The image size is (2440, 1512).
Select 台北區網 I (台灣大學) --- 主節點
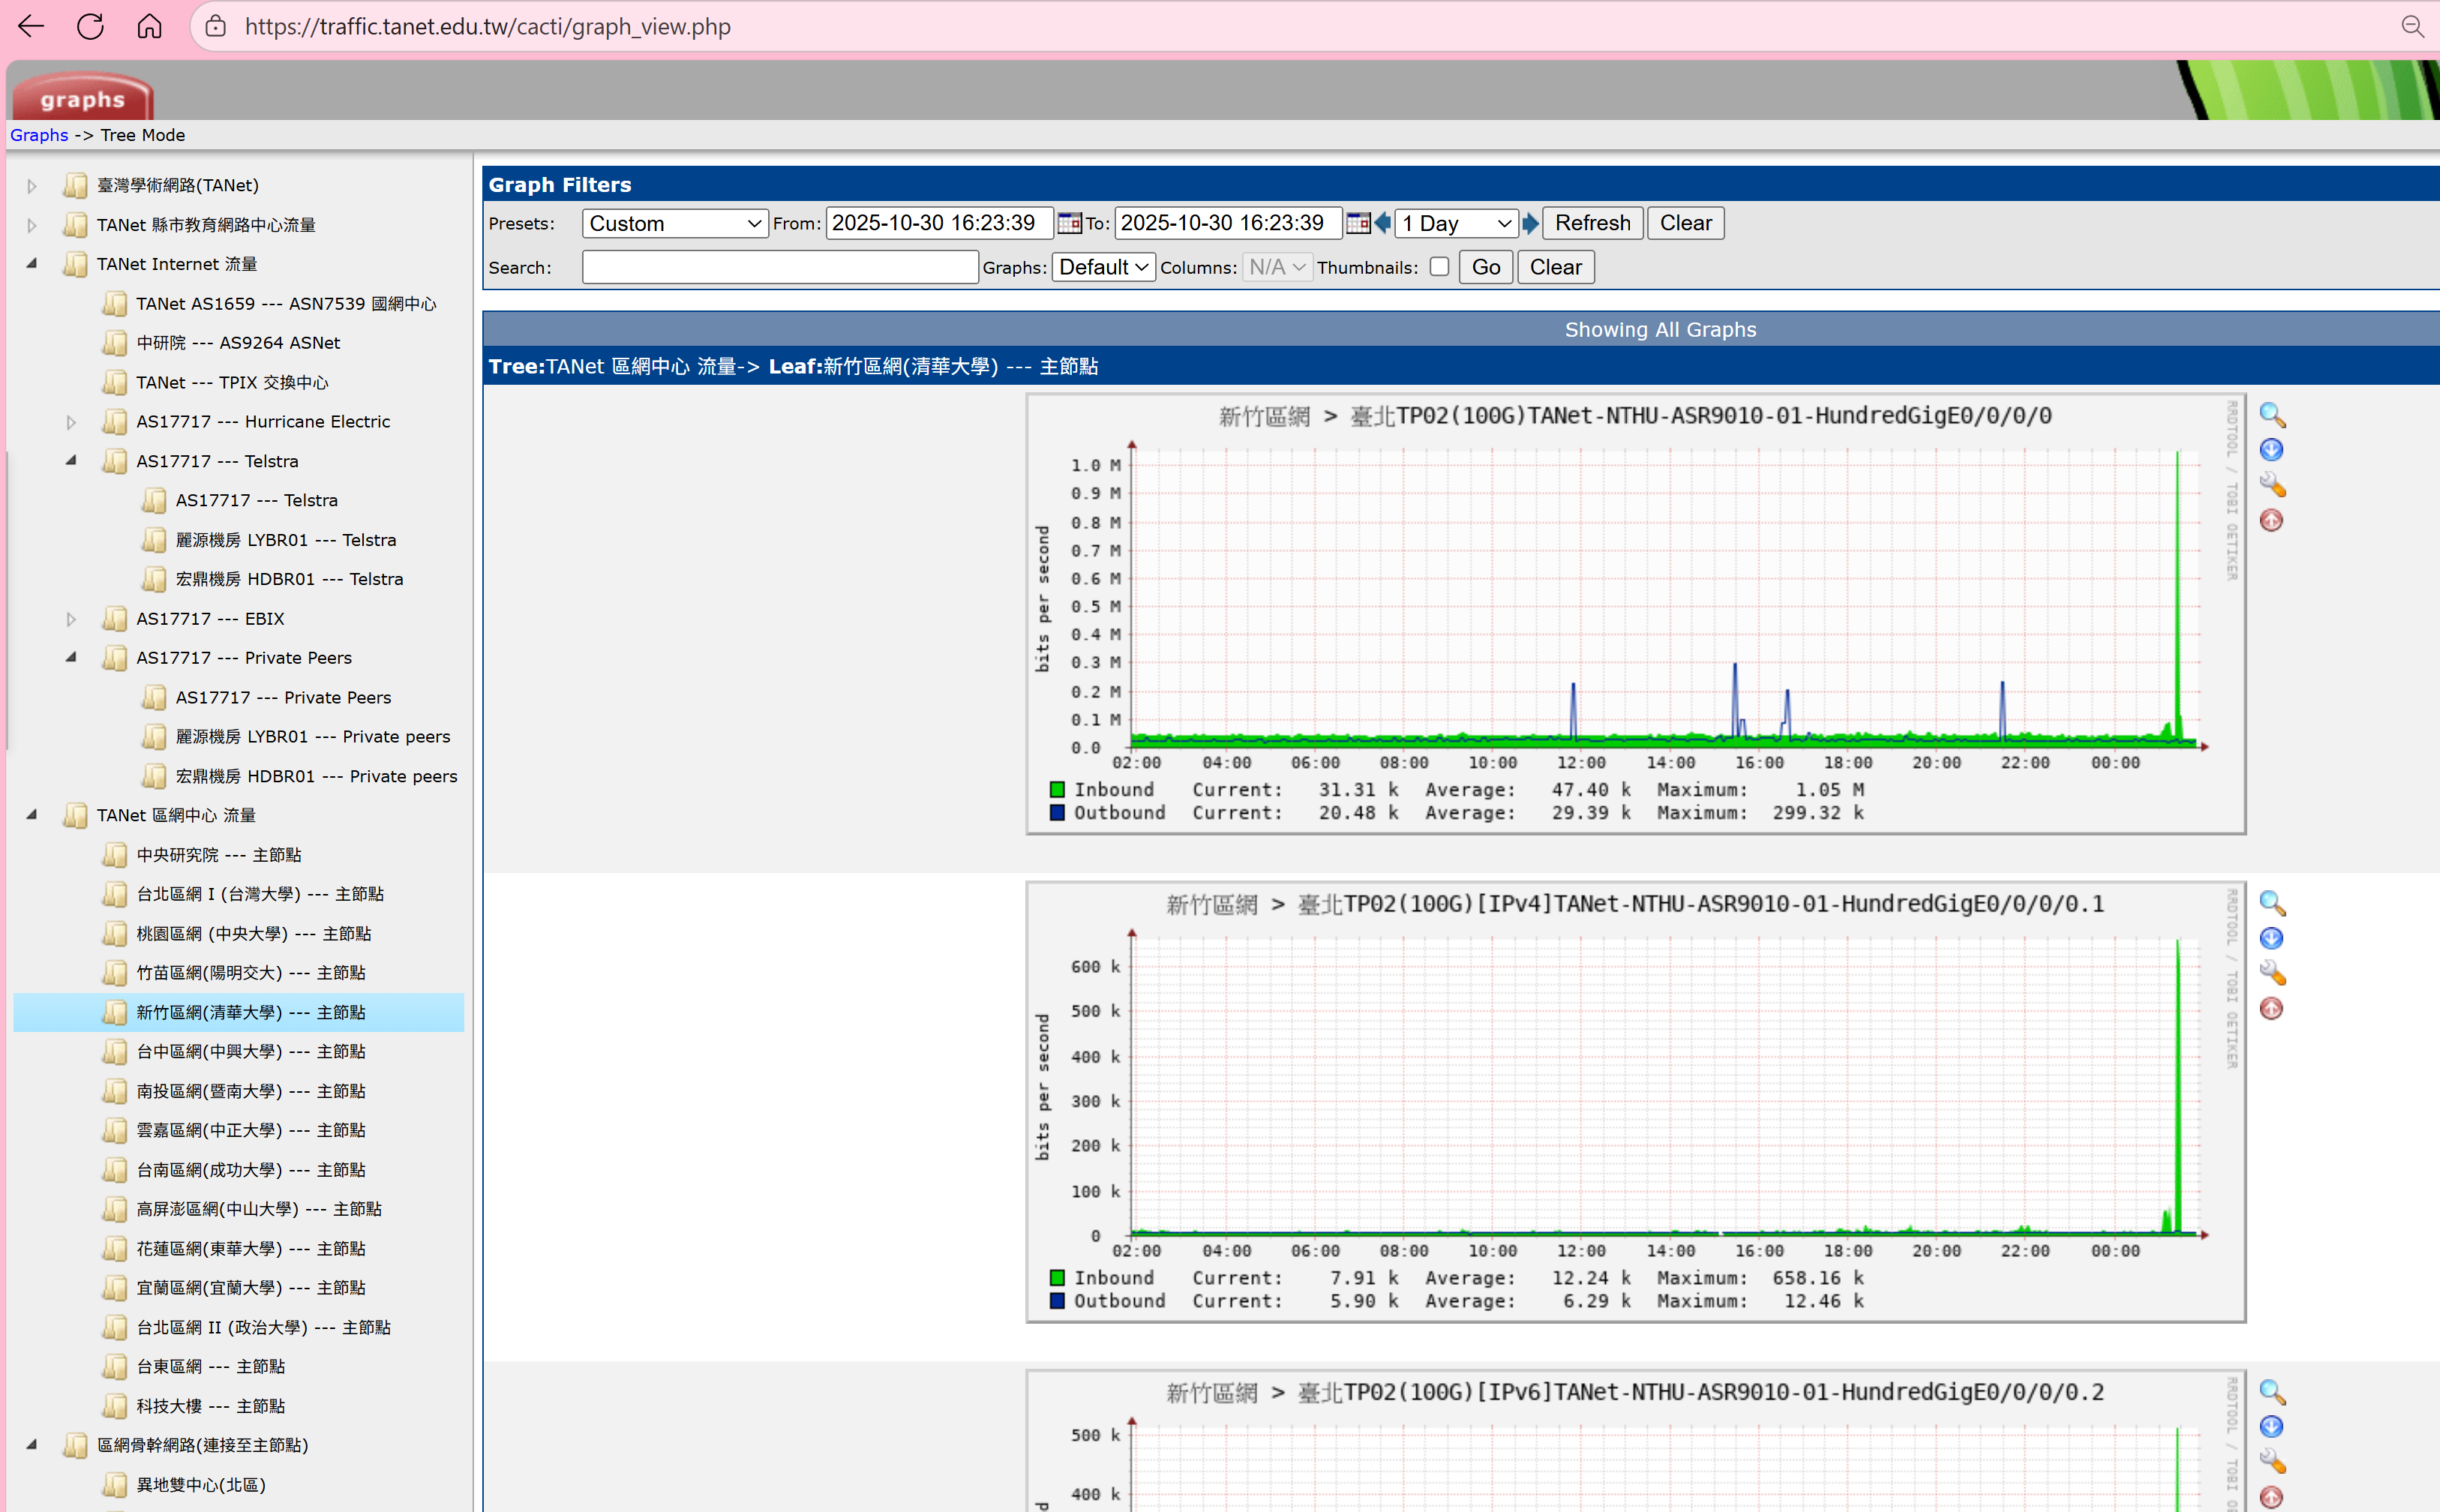pos(260,894)
